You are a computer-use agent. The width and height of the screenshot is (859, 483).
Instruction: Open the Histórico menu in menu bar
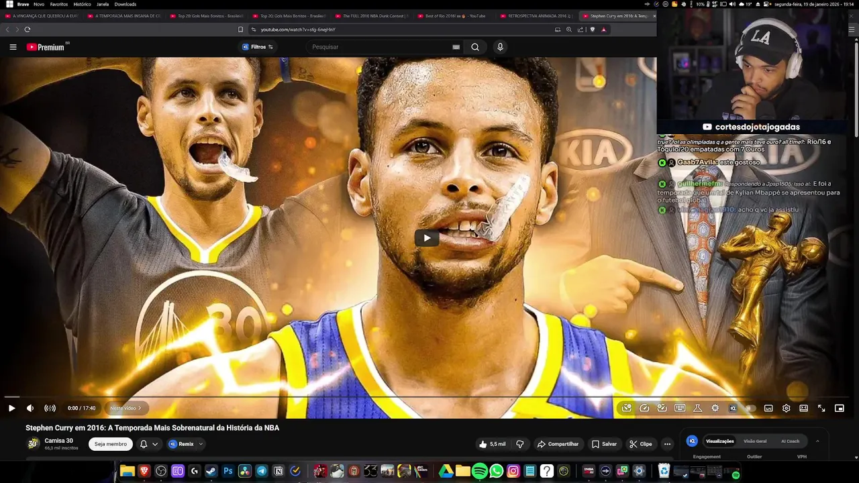(82, 4)
